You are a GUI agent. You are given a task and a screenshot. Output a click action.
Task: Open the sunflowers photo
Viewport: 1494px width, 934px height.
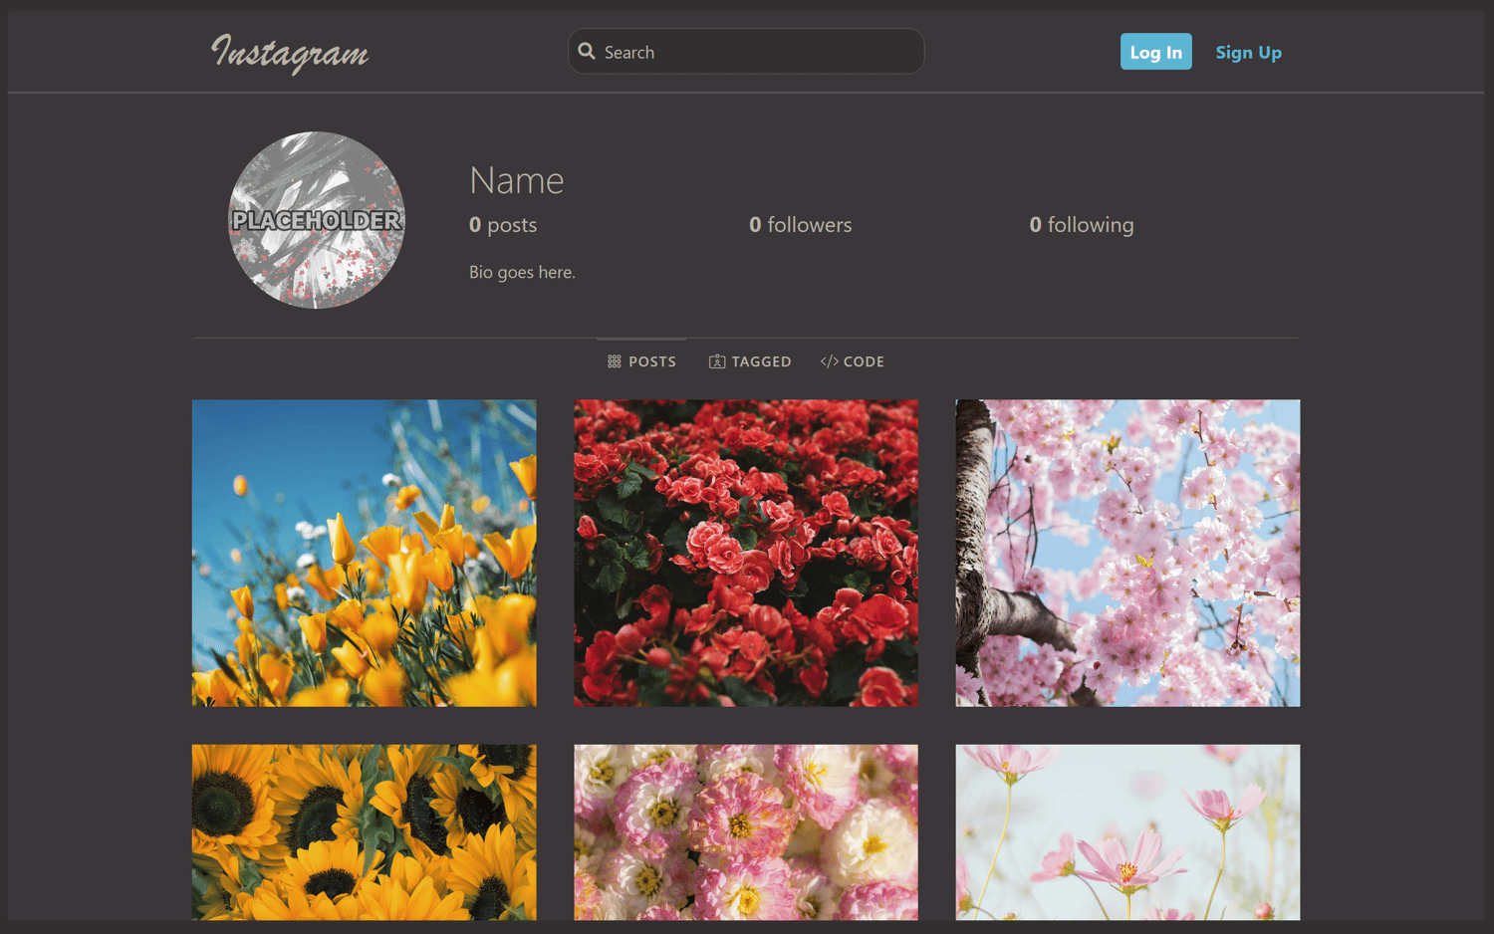coord(365,832)
